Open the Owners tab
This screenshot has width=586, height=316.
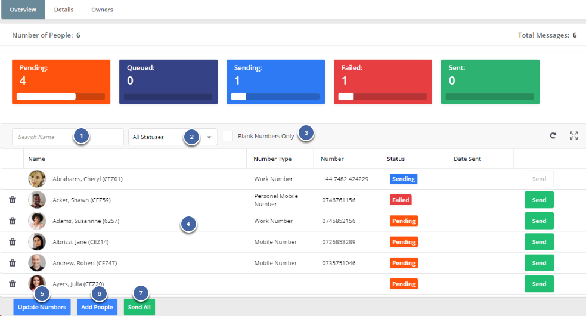point(102,10)
